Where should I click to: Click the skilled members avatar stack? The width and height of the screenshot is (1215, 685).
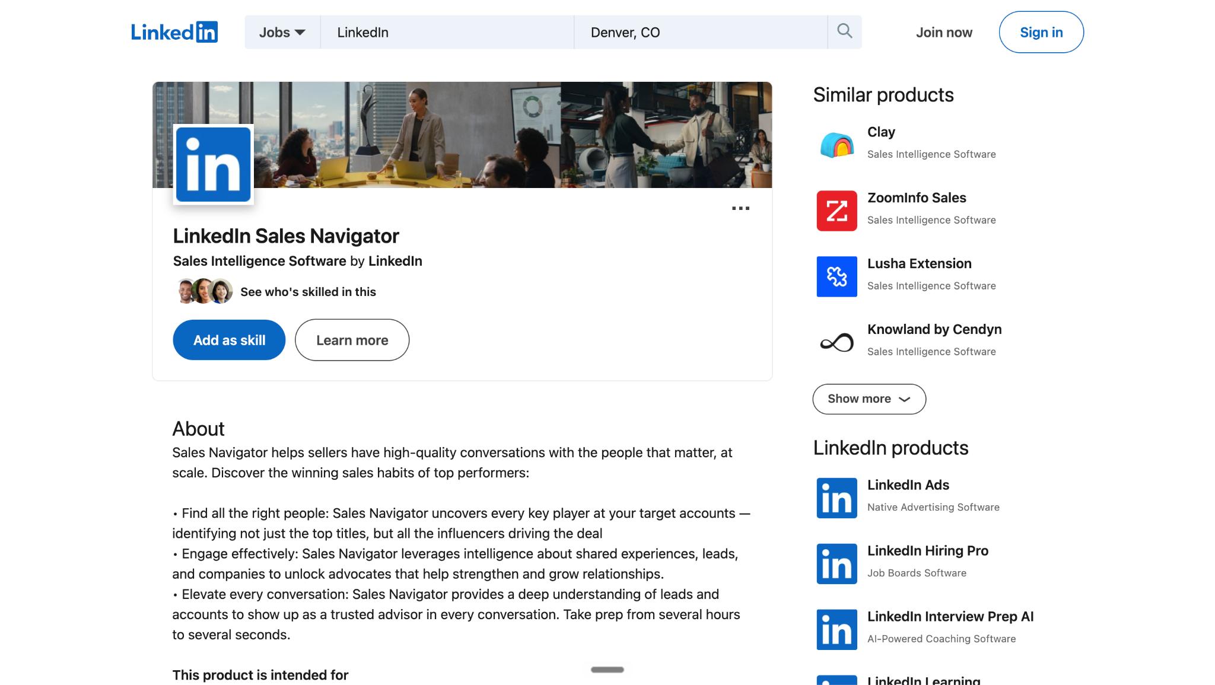click(x=205, y=291)
